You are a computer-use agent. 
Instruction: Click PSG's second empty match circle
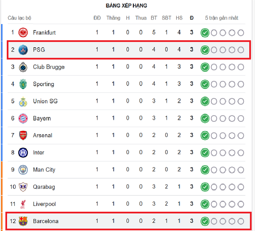click(x=223, y=50)
